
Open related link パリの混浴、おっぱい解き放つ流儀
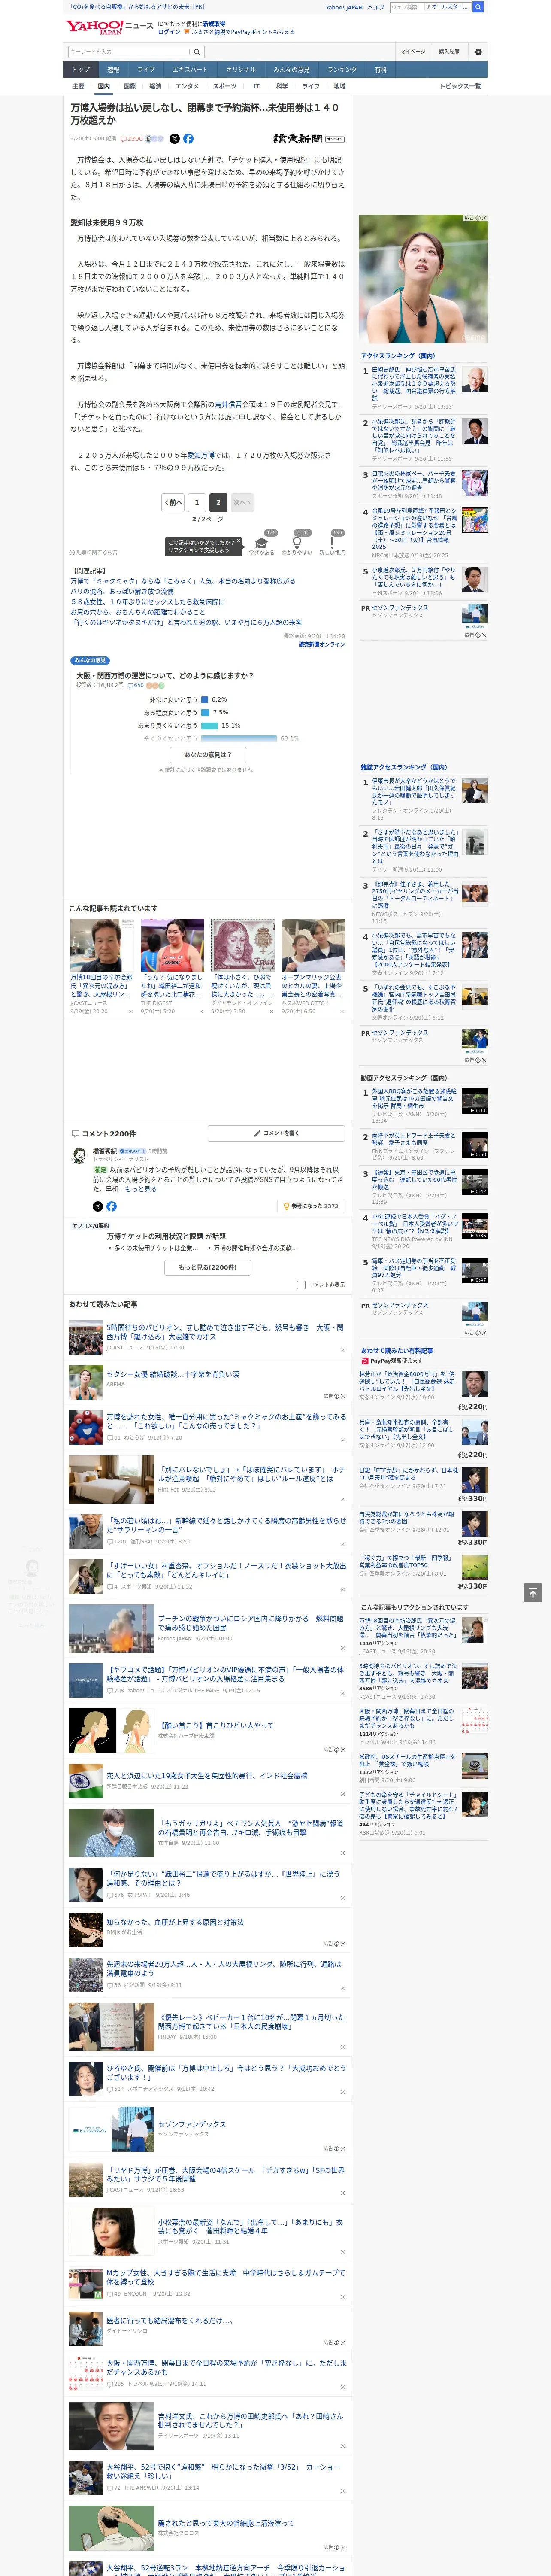pos(121,592)
